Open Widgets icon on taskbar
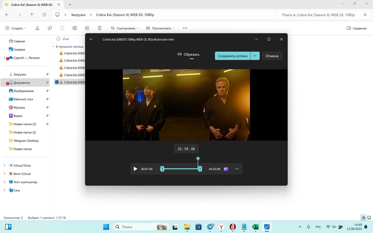Screen dimensions: 373x233 (8, 227)
